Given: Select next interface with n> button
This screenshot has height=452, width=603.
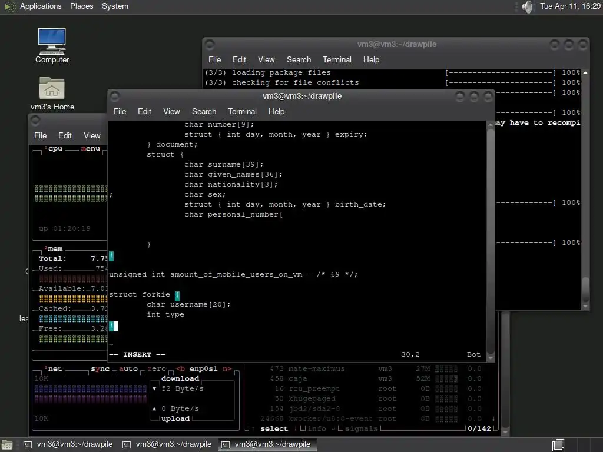Looking at the screenshot, I should click(x=227, y=368).
